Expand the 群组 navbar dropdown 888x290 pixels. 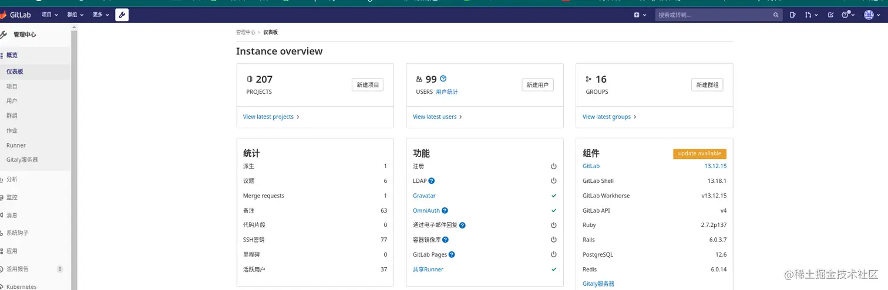click(x=75, y=15)
